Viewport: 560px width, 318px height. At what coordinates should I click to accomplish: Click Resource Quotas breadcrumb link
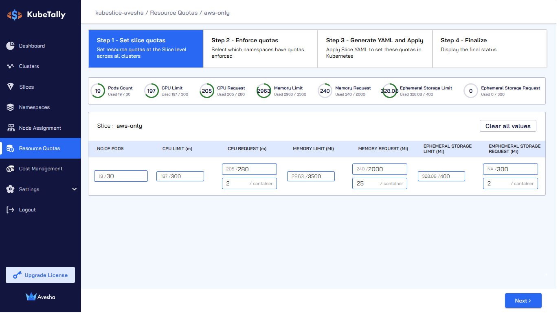tap(173, 13)
